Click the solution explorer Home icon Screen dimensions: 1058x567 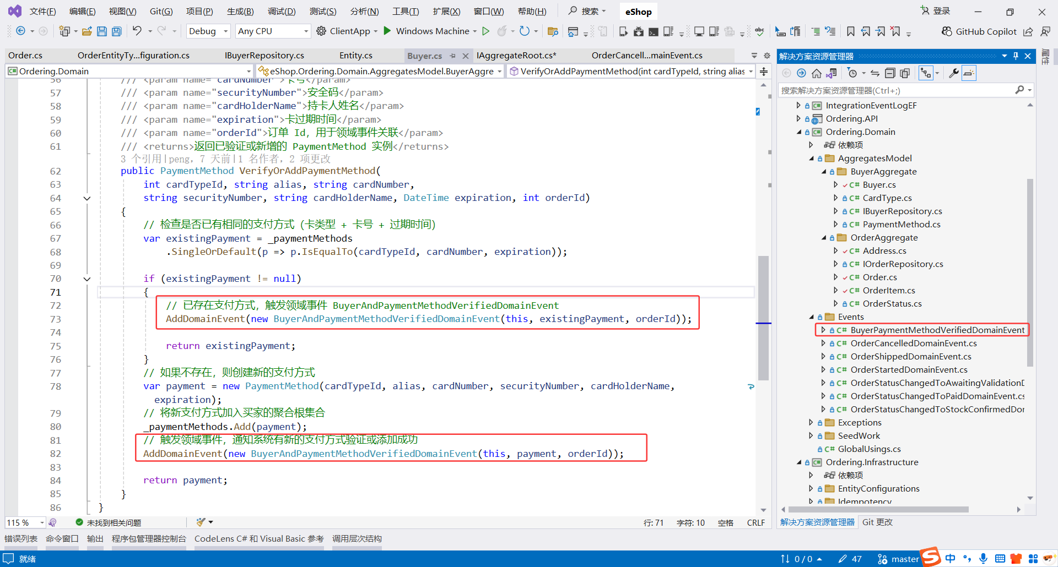[817, 73]
